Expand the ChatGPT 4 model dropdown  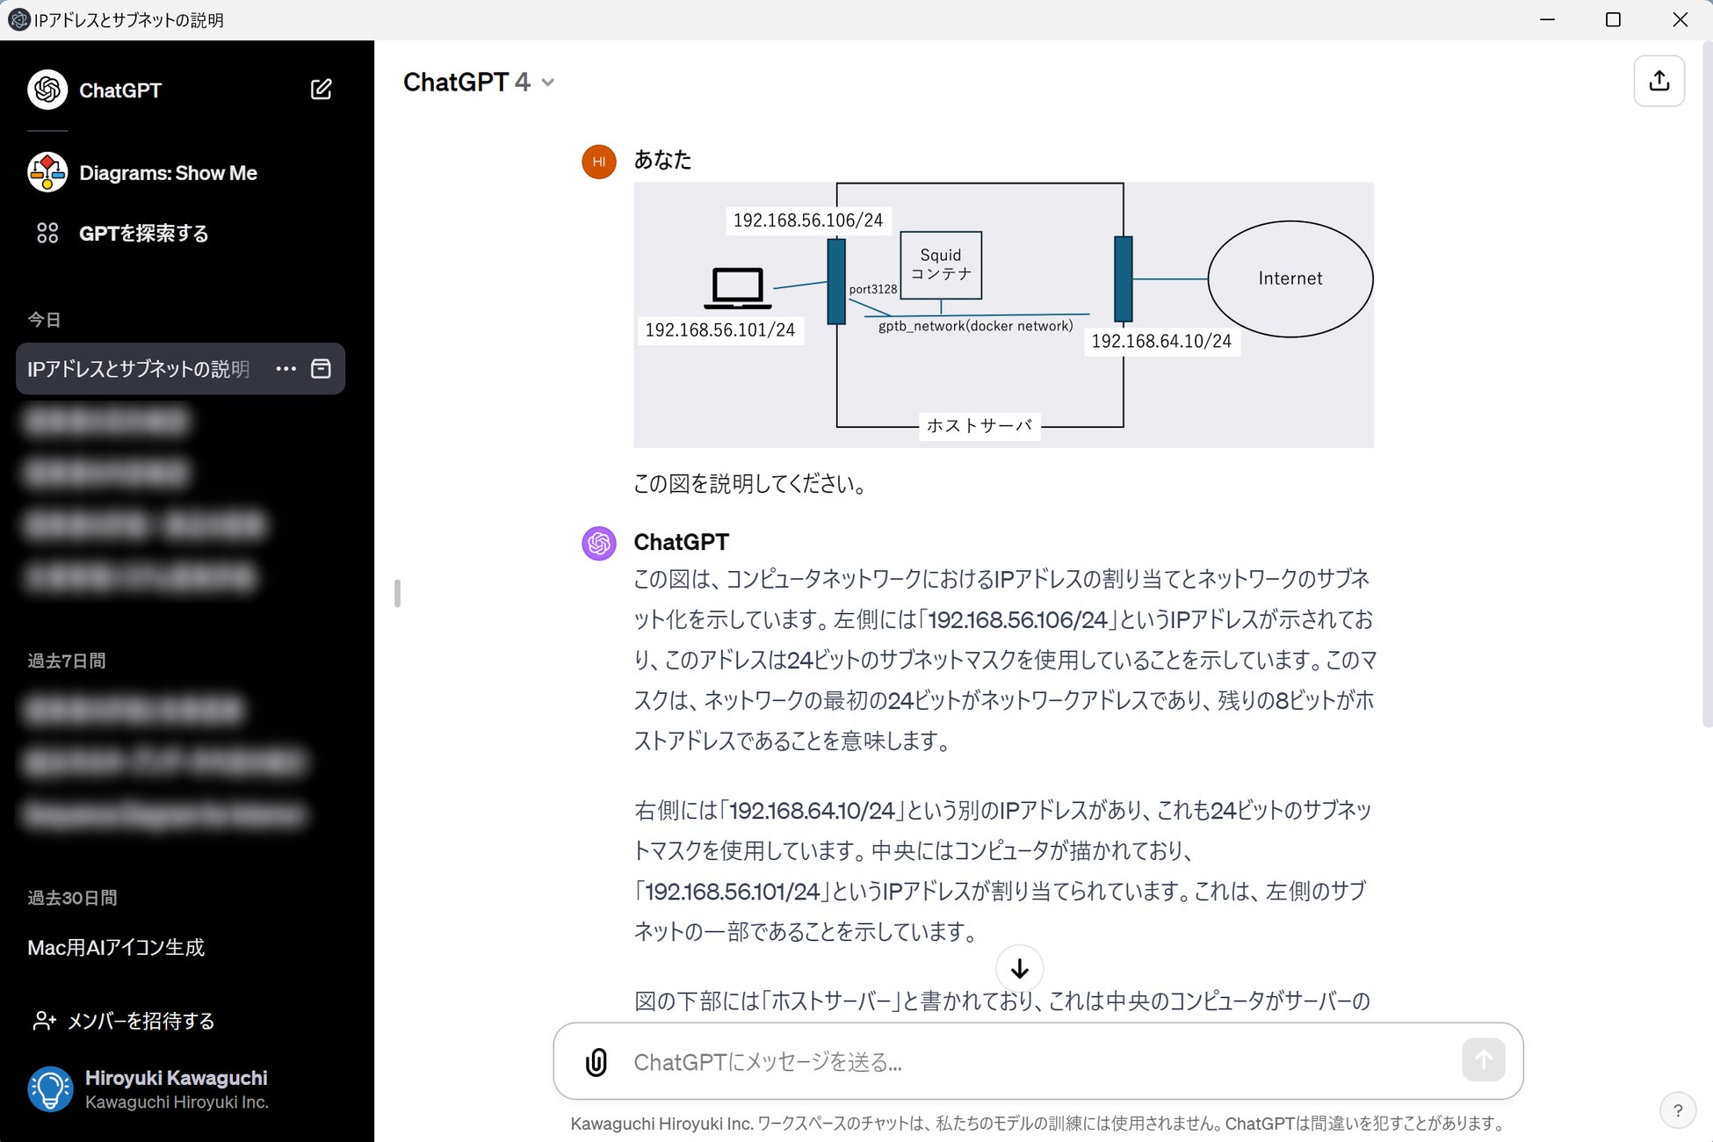[x=479, y=83]
